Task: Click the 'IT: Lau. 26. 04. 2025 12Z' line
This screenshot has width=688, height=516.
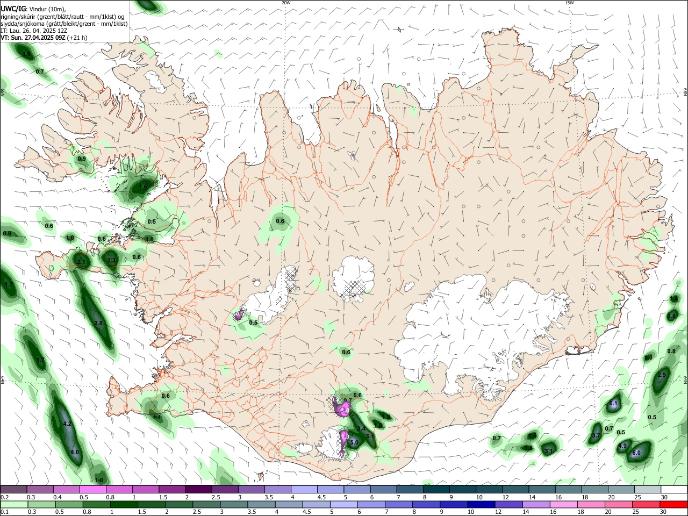Action: pyautogui.click(x=34, y=31)
